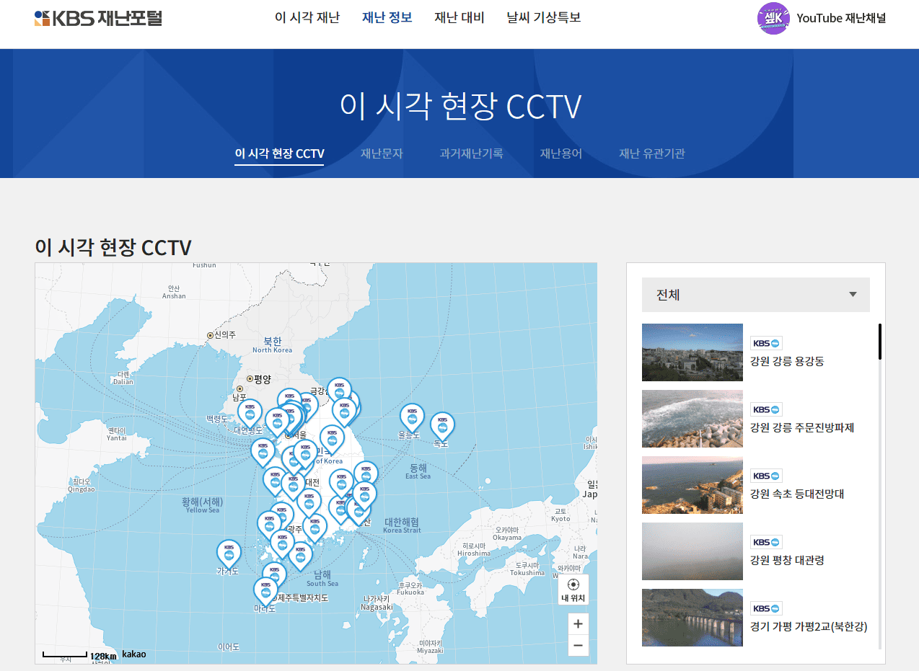Open the 전체 region filter dropdown
The image size is (919, 671).
pos(755,295)
